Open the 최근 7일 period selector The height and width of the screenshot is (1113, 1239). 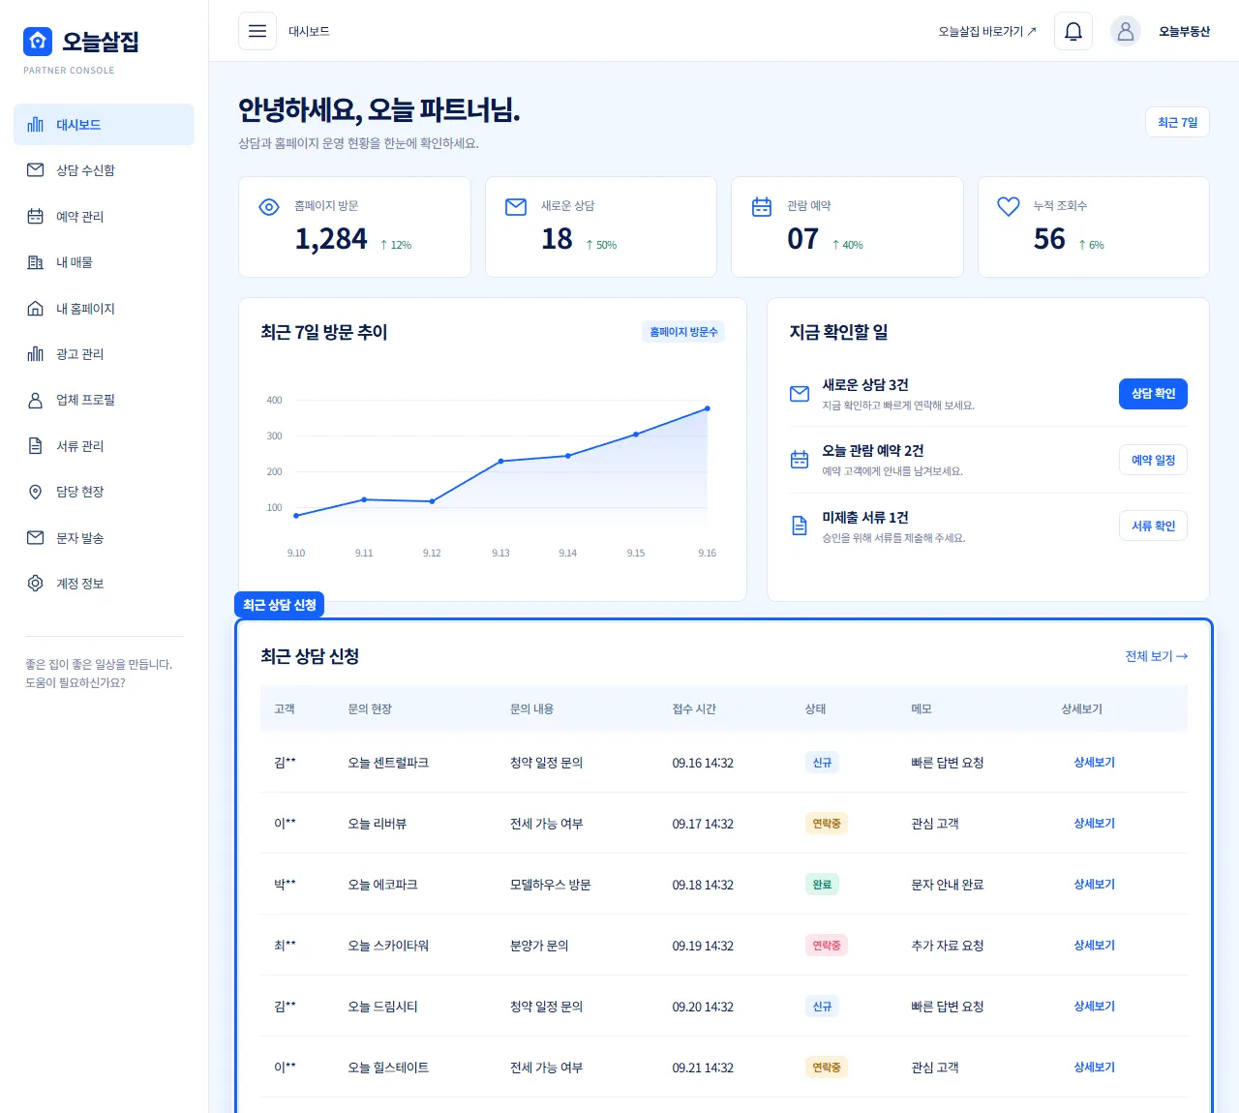(x=1177, y=122)
